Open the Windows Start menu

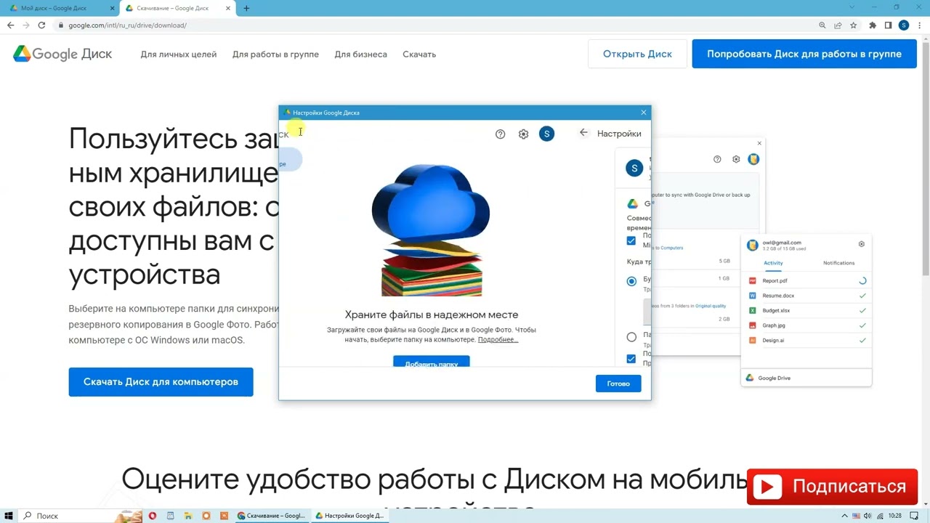coord(9,516)
